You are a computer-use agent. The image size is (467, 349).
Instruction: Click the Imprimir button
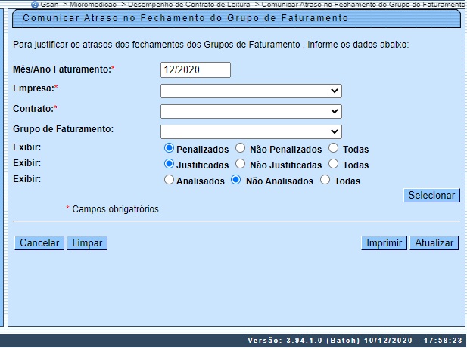pyautogui.click(x=384, y=243)
